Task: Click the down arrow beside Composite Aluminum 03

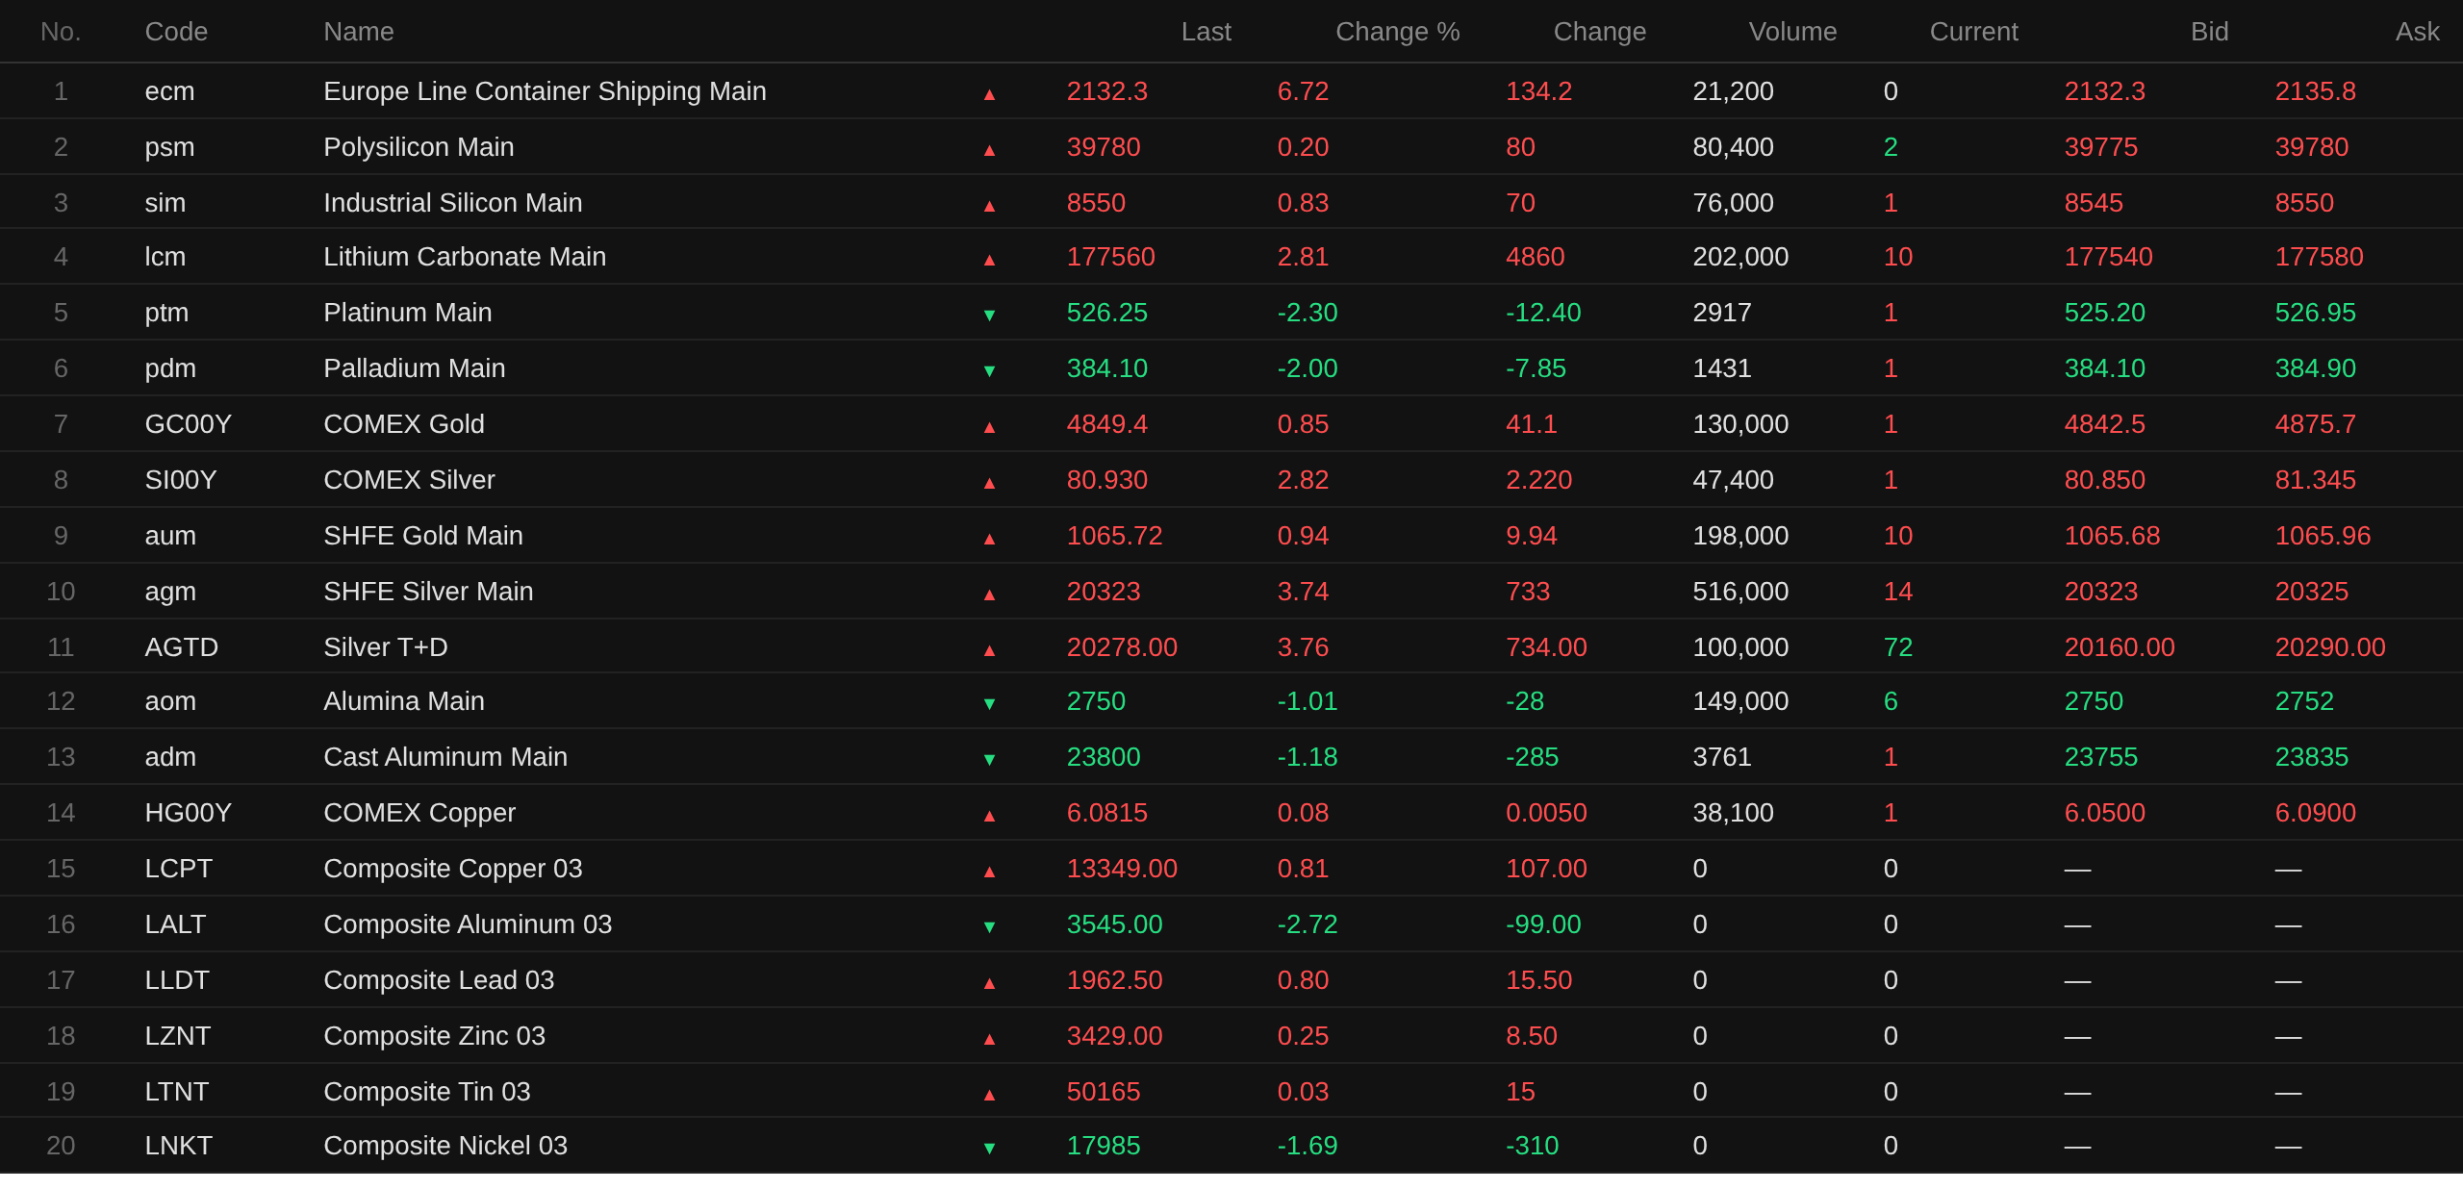Action: point(989,926)
